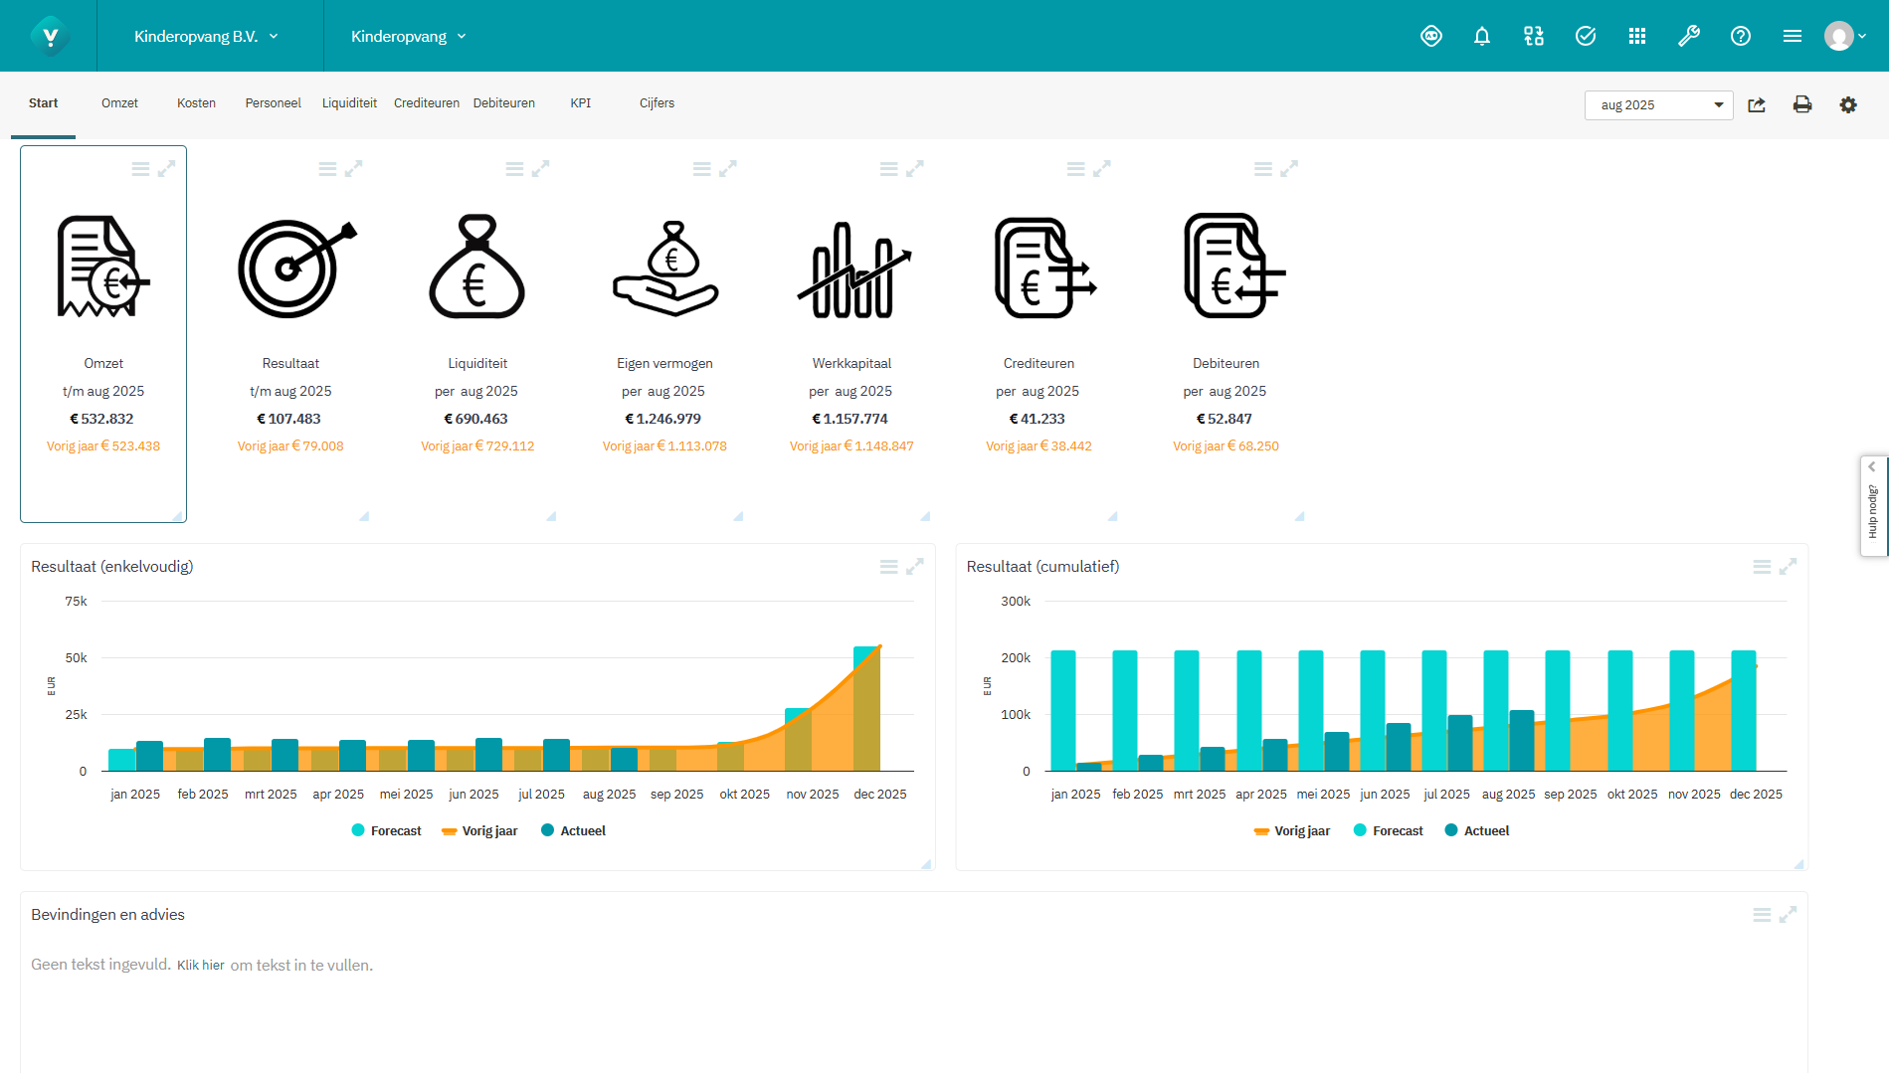
Task: Open the KPI tab
Action: (x=580, y=102)
